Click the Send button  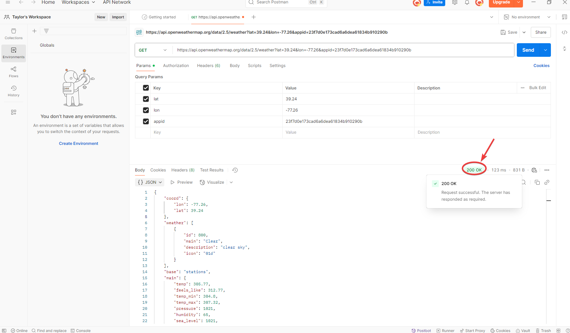tap(528, 50)
